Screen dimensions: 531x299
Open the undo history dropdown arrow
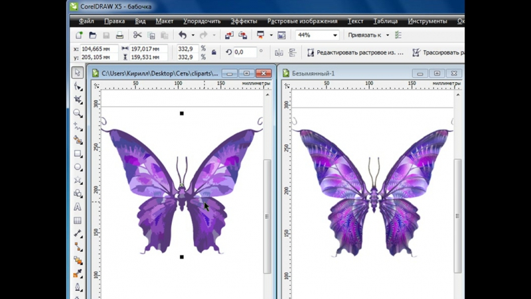click(193, 35)
